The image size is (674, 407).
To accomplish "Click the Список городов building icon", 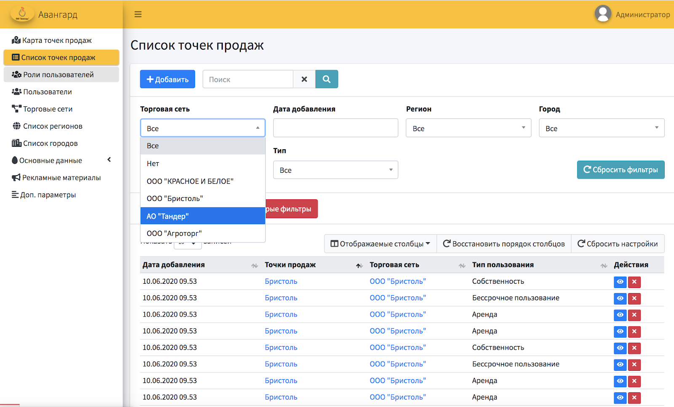I will (16, 143).
